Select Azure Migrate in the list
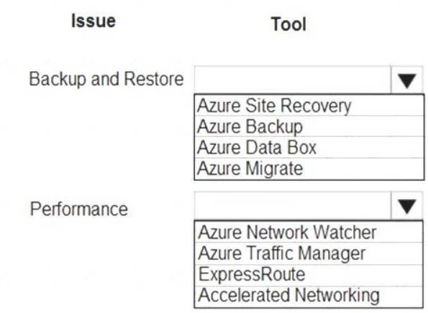Image resolution: width=428 pixels, height=313 pixels. 309,169
